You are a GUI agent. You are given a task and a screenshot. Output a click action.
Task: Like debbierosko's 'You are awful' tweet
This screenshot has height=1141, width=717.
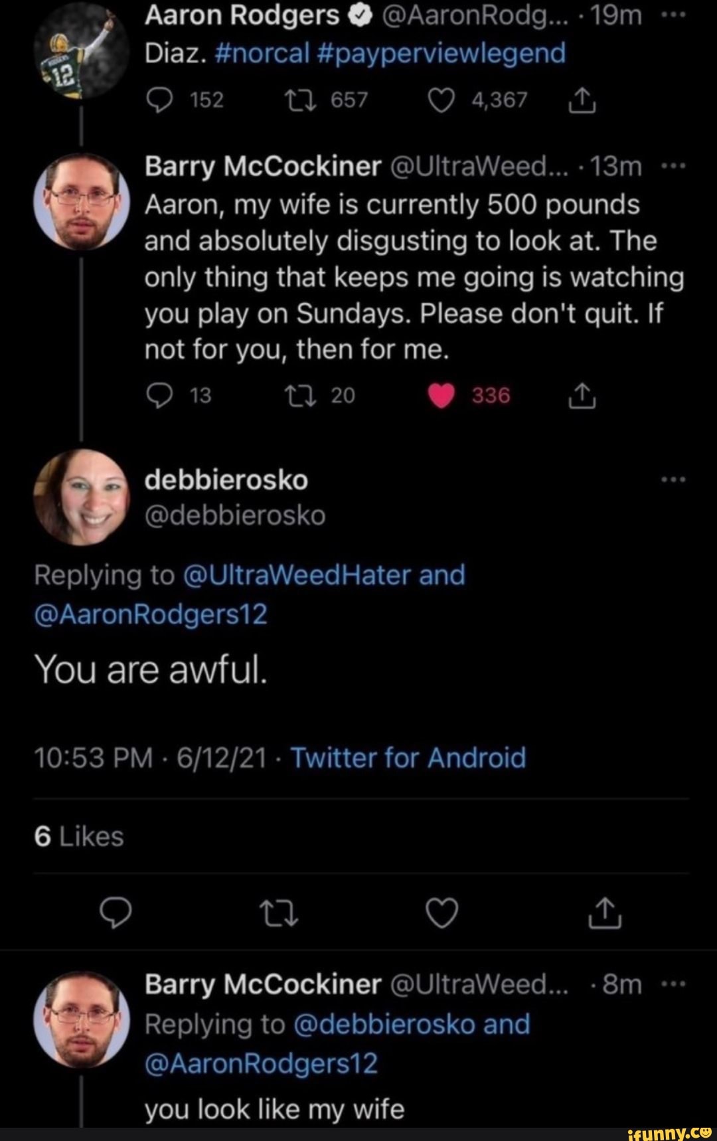441,913
